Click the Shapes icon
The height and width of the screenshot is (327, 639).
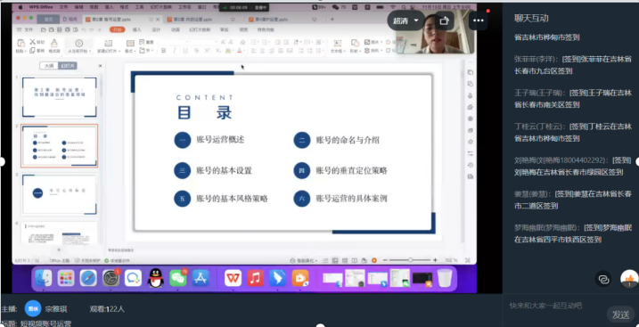[356, 43]
